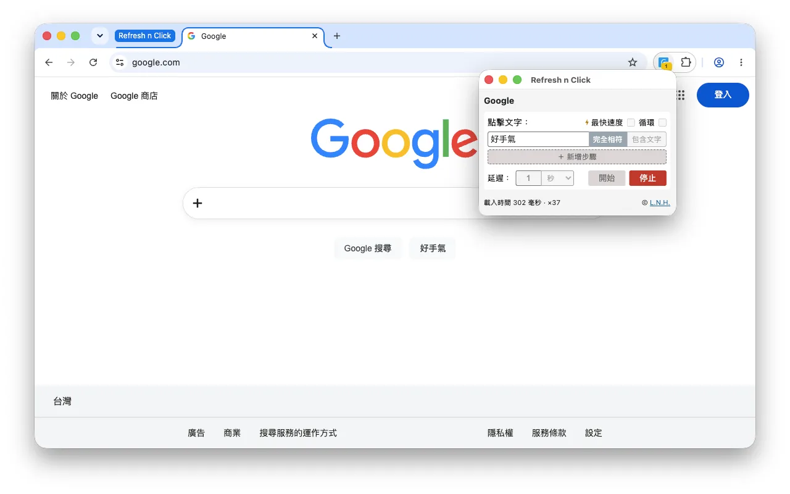The height and width of the screenshot is (494, 790).
Task: Open the 服務條款 footer link
Action: tap(549, 433)
